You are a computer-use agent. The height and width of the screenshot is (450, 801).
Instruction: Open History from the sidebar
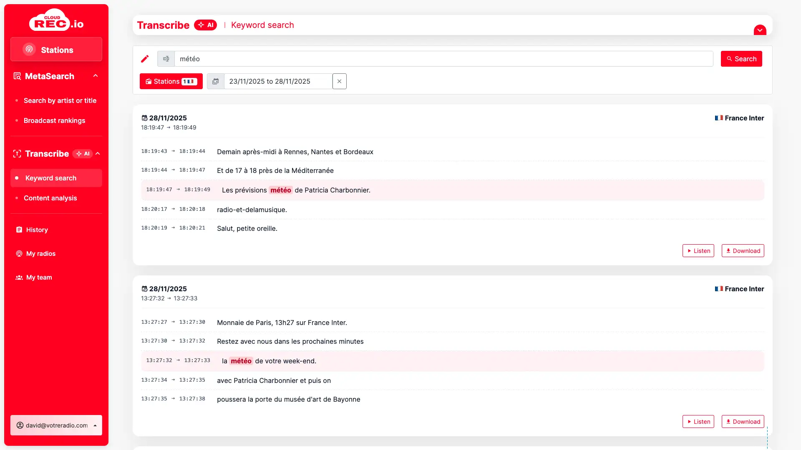37,230
